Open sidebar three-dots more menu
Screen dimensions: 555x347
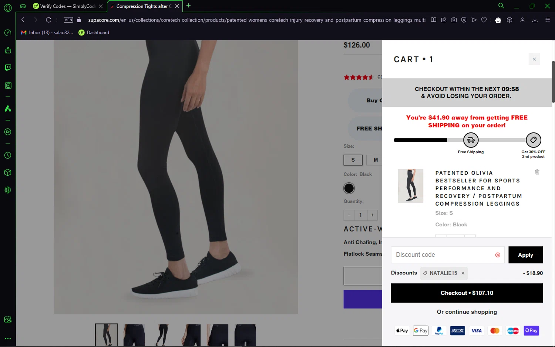pyautogui.click(x=8, y=338)
